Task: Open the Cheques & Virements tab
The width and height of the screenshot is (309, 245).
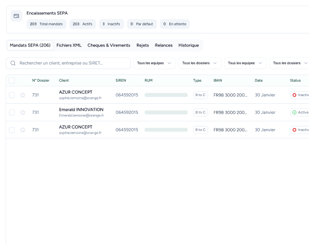Action: (109, 45)
